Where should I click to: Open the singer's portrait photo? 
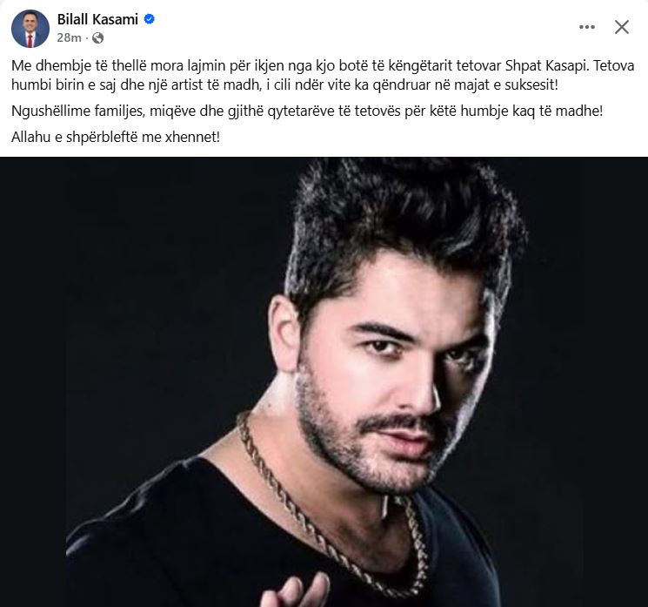click(x=324, y=382)
